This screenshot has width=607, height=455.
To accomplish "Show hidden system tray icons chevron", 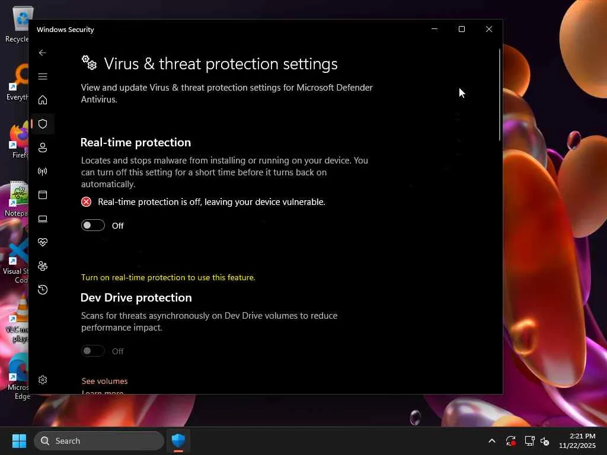I will pos(491,441).
